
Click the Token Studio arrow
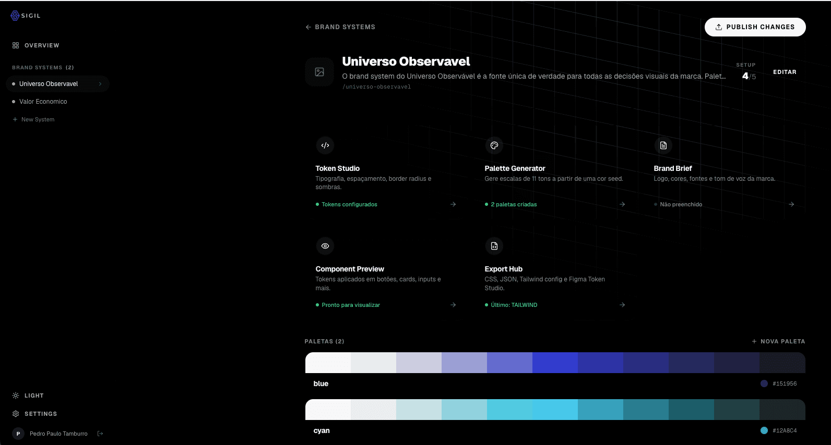[453, 204]
